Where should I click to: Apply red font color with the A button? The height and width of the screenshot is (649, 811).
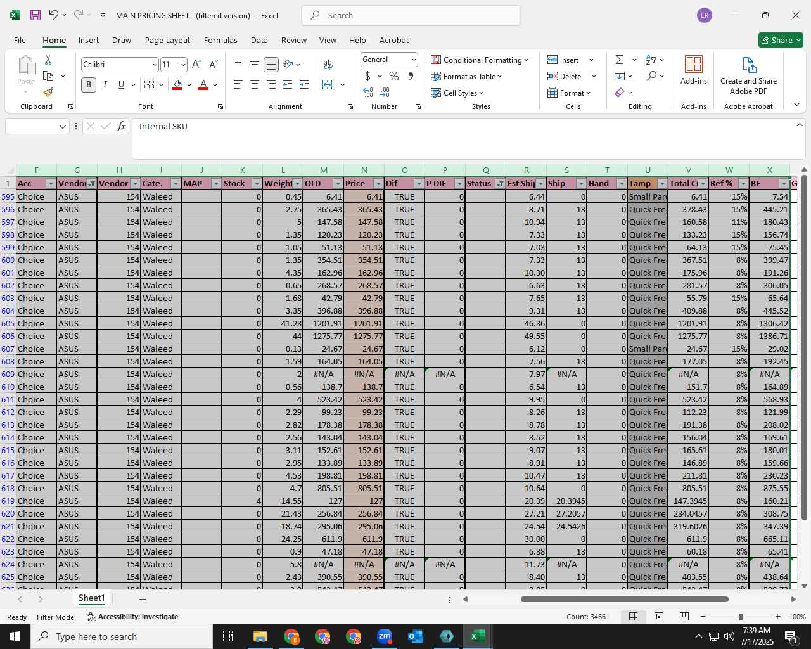203,85
